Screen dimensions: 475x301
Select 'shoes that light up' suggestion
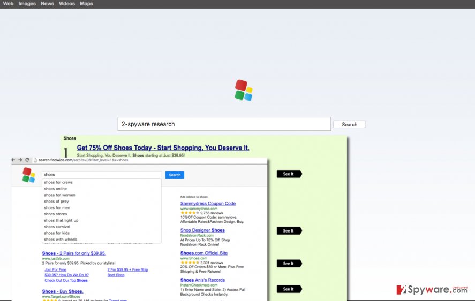(61, 220)
